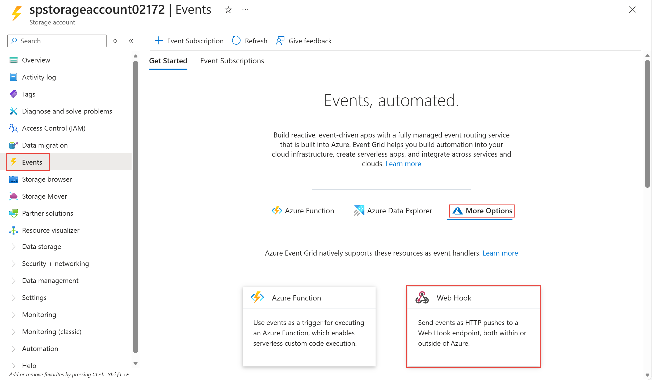Click the Give feedback icon
This screenshot has width=652, height=380.
tap(280, 41)
